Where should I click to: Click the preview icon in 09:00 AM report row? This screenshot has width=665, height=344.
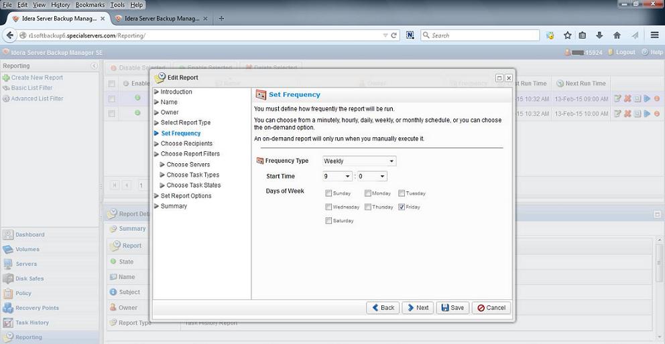637,98
